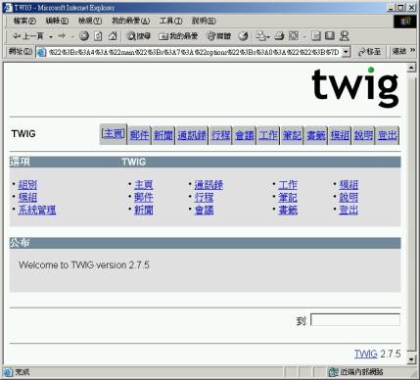Switch to the 行程 tab in TWIG navigation

(220, 134)
